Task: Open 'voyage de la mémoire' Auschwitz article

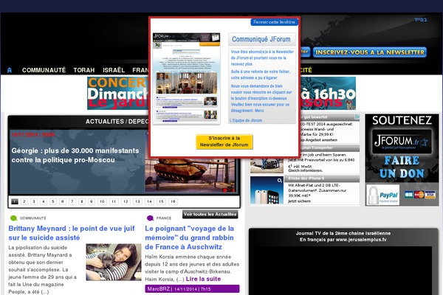Action: [190, 237]
